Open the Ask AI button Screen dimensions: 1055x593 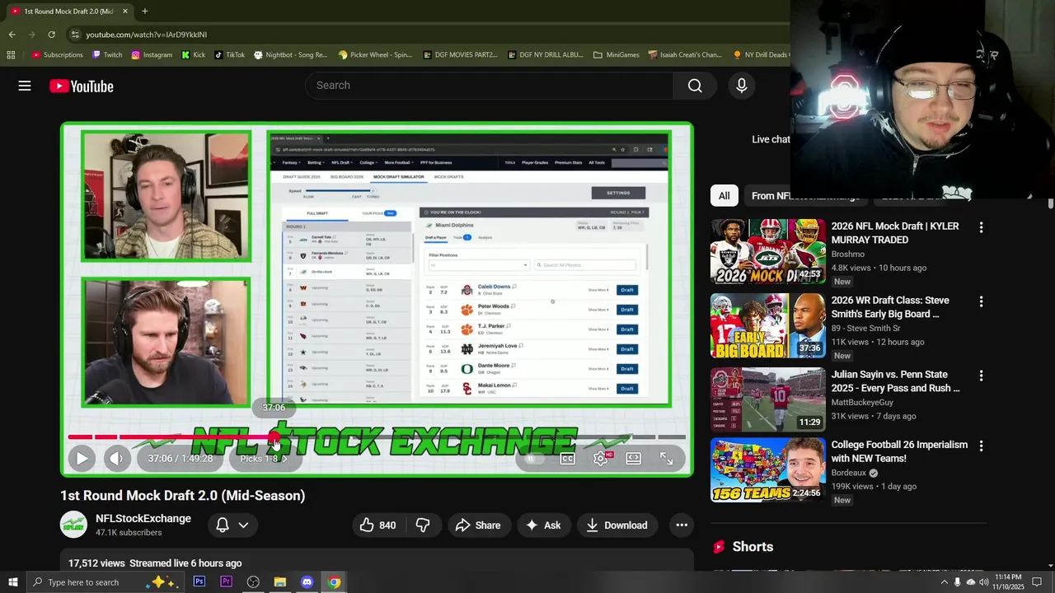coord(543,525)
